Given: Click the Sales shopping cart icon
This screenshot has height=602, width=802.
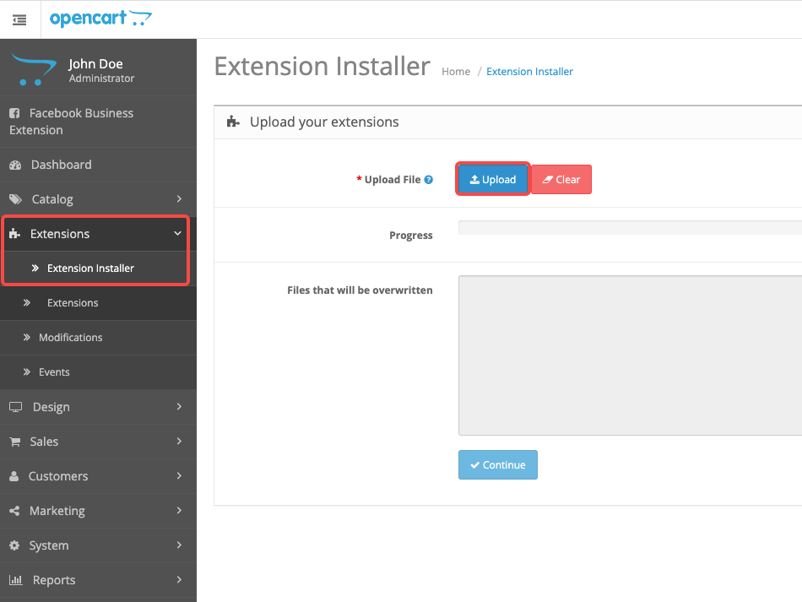Looking at the screenshot, I should (x=15, y=442).
